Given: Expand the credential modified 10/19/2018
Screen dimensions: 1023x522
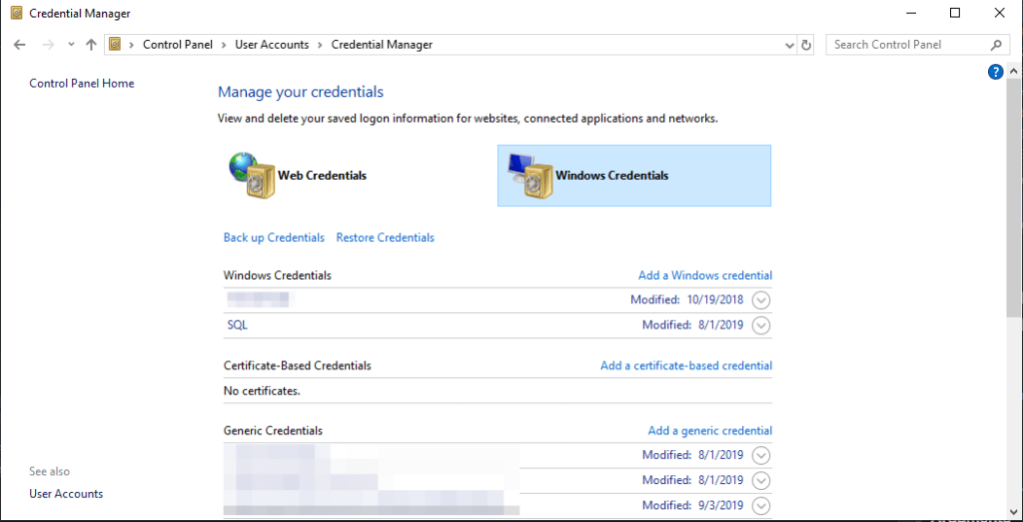Looking at the screenshot, I should coord(761,300).
